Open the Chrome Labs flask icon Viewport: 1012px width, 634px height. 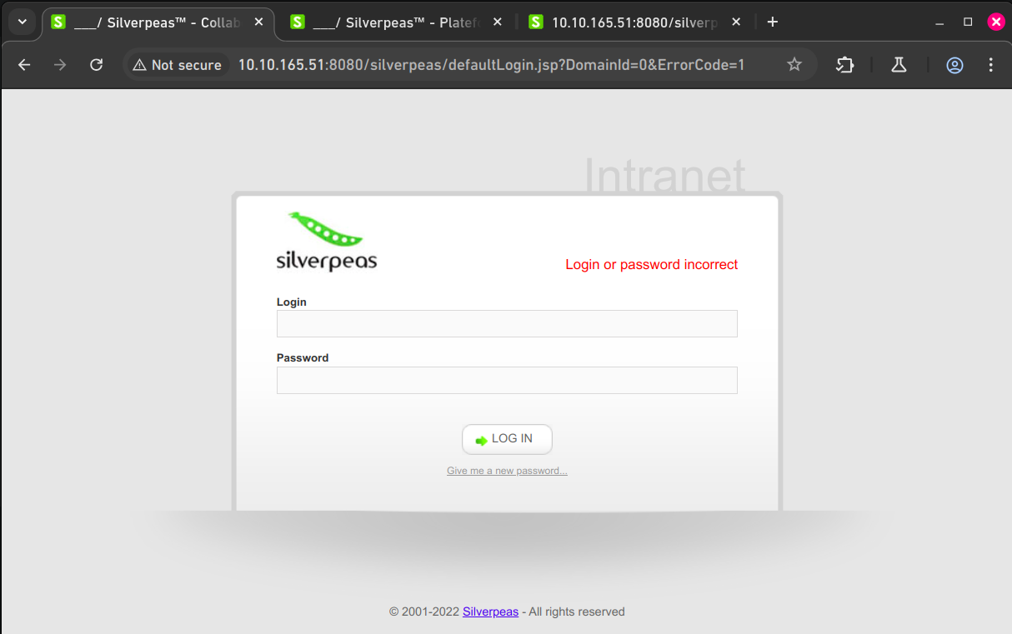coord(899,65)
